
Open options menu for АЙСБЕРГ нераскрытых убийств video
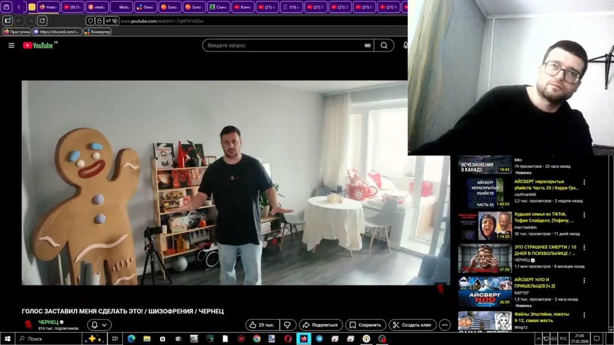(x=584, y=183)
